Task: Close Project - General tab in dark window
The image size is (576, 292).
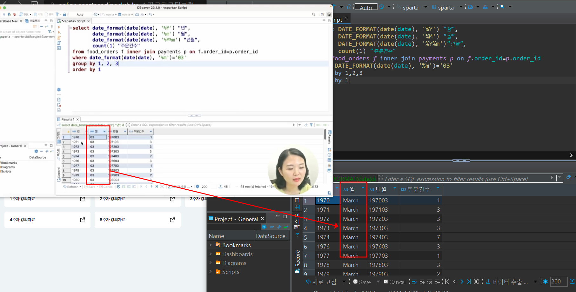Action: pyautogui.click(x=263, y=219)
